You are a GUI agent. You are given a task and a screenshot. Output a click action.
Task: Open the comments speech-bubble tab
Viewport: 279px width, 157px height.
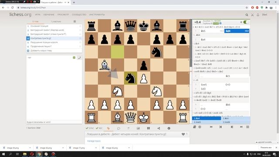click(119, 128)
